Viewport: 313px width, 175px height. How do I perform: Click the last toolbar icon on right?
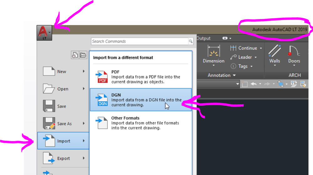pyautogui.click(x=303, y=84)
